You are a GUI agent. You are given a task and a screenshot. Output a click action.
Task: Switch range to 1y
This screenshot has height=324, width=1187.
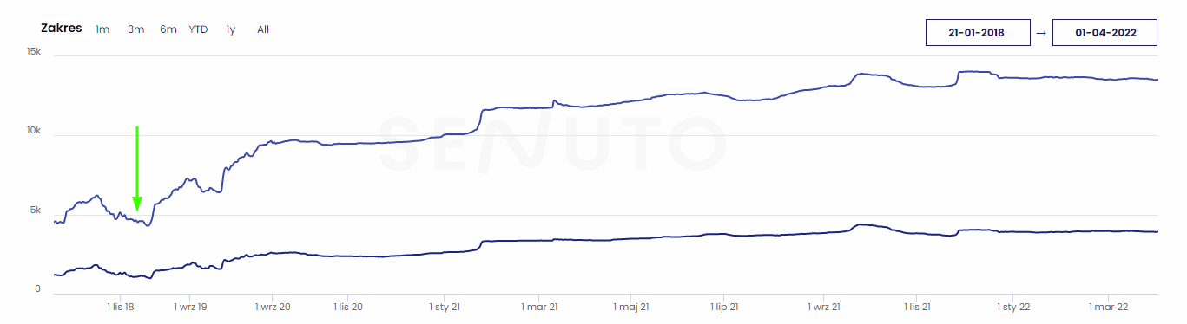click(x=231, y=29)
